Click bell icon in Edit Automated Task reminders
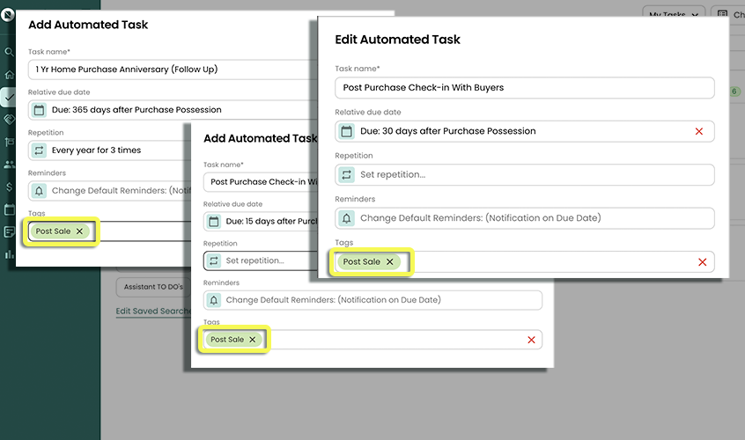Screen dimensions: 745x440 click(x=347, y=217)
